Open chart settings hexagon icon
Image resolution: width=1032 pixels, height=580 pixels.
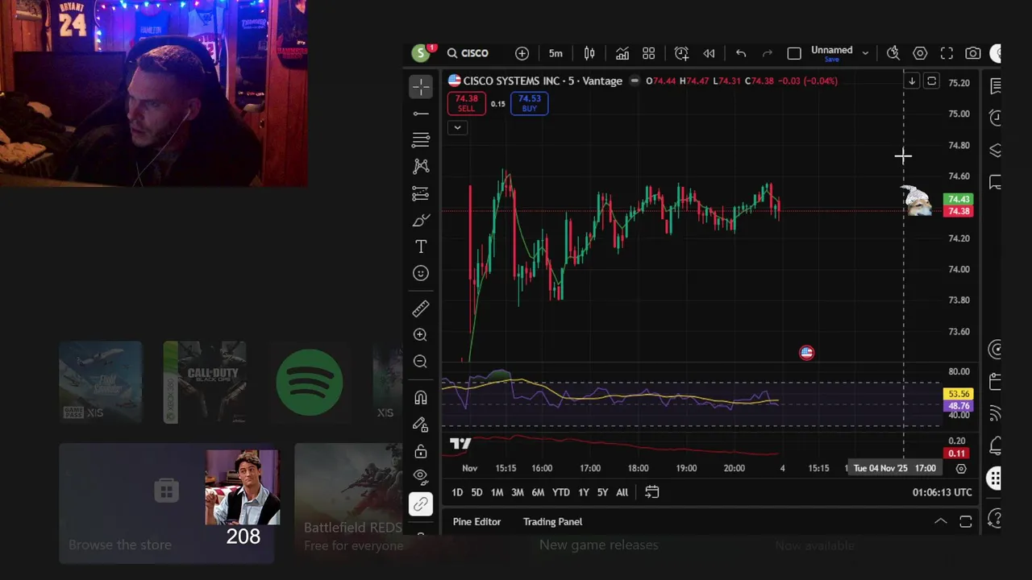920,53
